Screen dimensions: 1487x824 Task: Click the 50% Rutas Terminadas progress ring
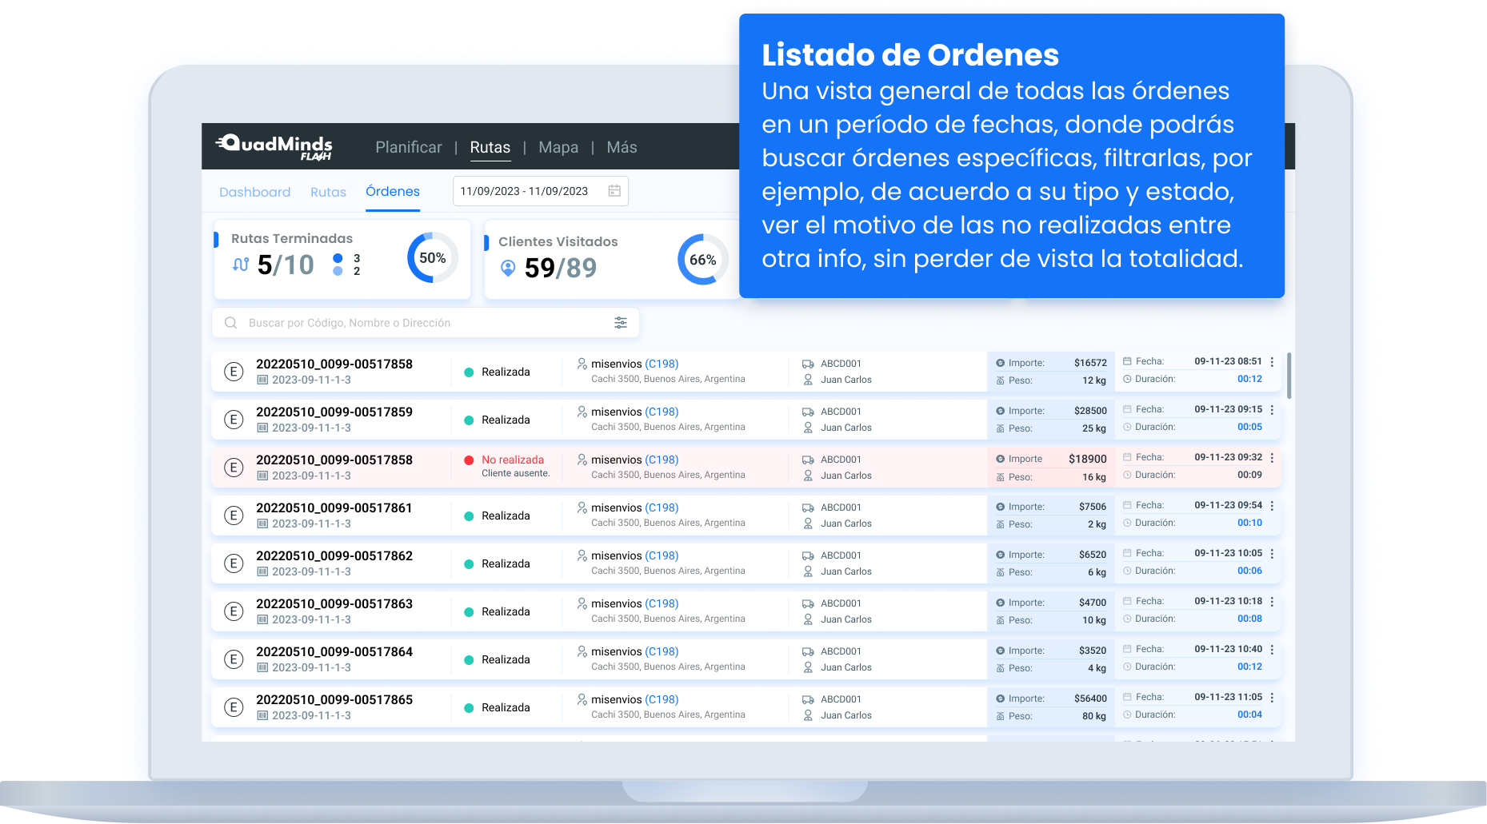pyautogui.click(x=432, y=257)
